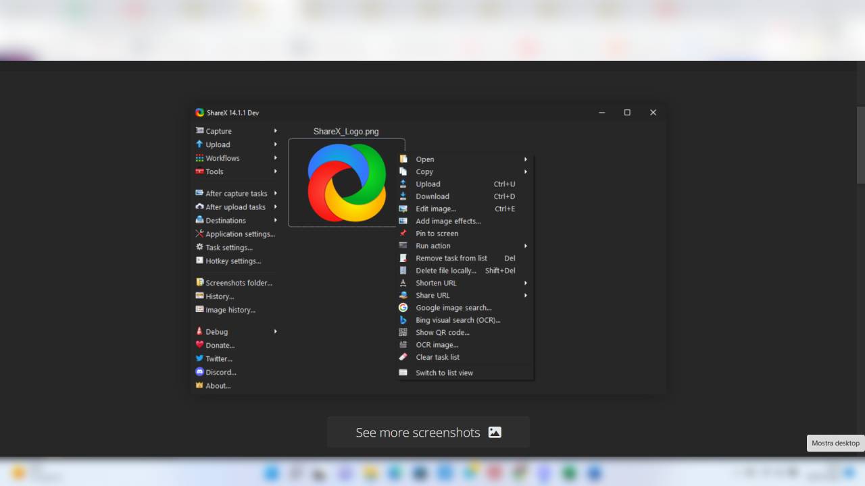Select the ShareX_Logo.png thumbnail
This screenshot has height=486, width=865.
click(x=346, y=182)
